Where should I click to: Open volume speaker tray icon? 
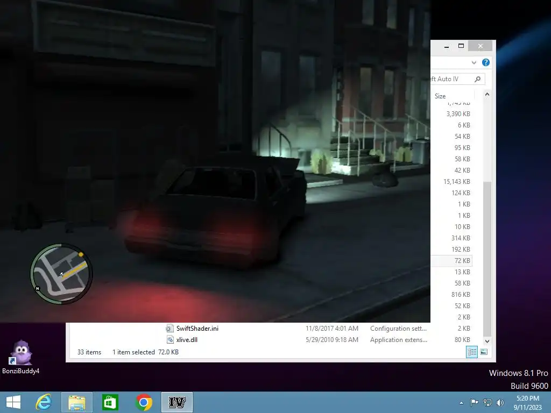click(500, 402)
